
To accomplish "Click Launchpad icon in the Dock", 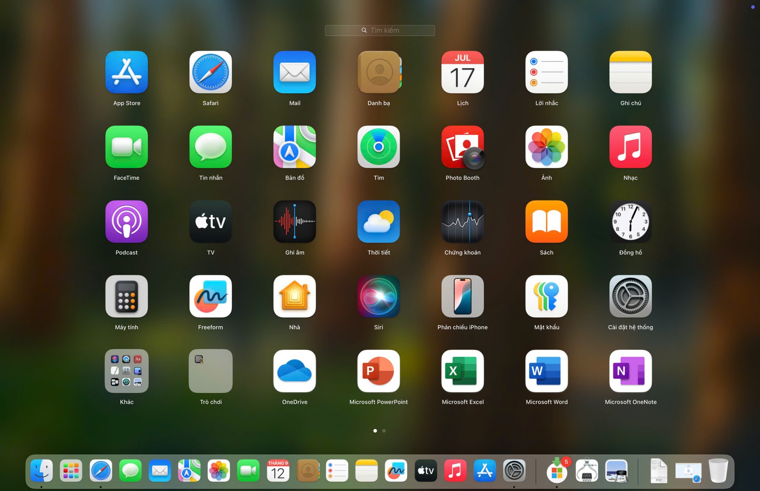I will tap(71, 471).
